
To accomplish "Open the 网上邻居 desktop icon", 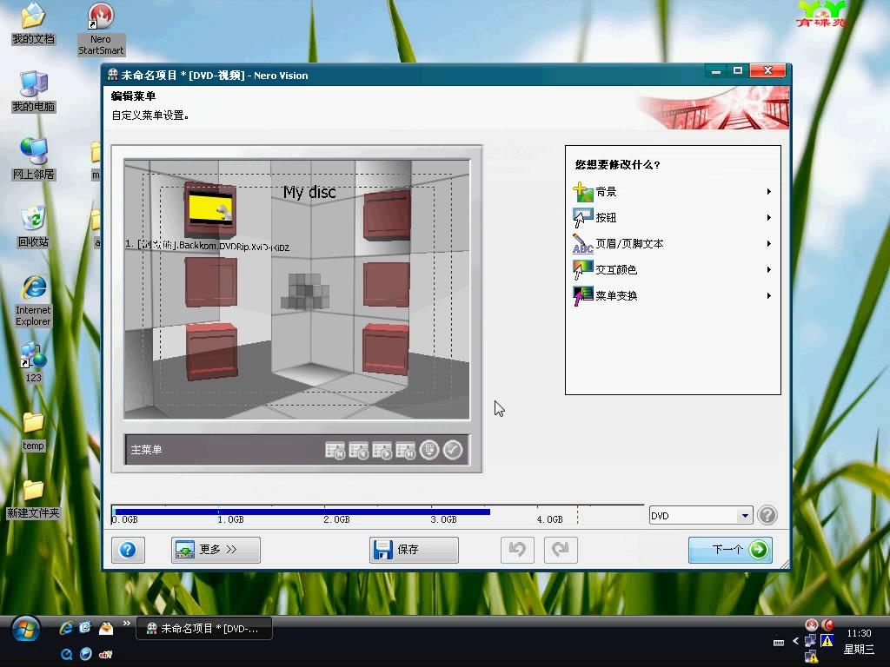I will point(34,160).
